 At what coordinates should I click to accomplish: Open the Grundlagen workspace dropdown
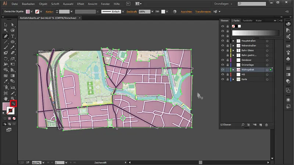(223, 4)
